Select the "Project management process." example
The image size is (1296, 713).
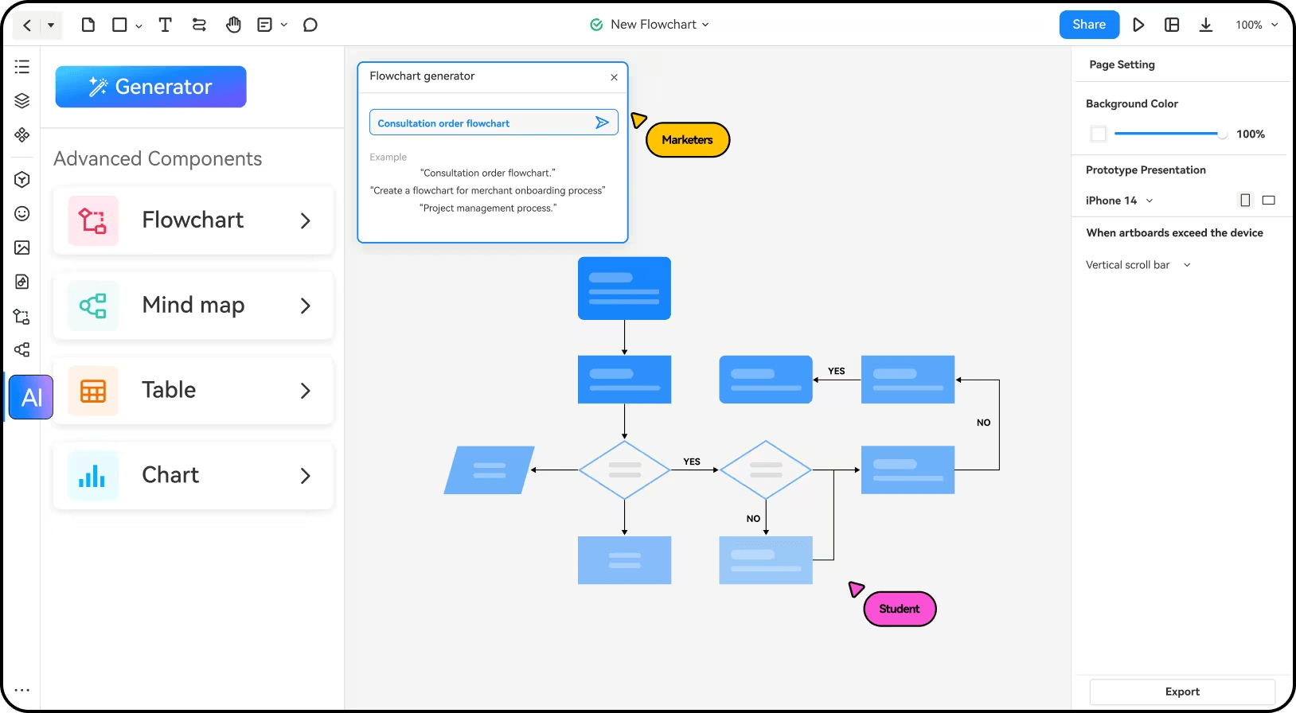[x=488, y=208]
